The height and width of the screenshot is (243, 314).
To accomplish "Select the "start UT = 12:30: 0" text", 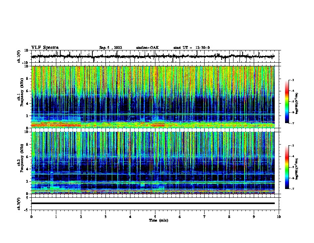I will (x=191, y=48).
